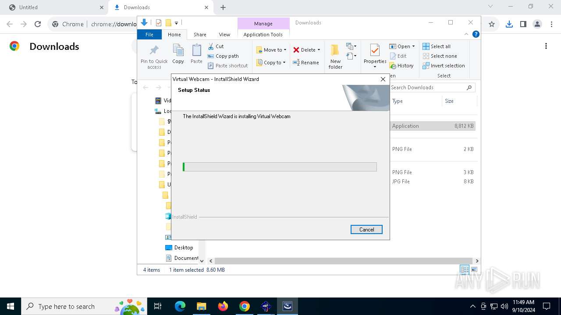Switch Explorer to details view icon

point(465,270)
